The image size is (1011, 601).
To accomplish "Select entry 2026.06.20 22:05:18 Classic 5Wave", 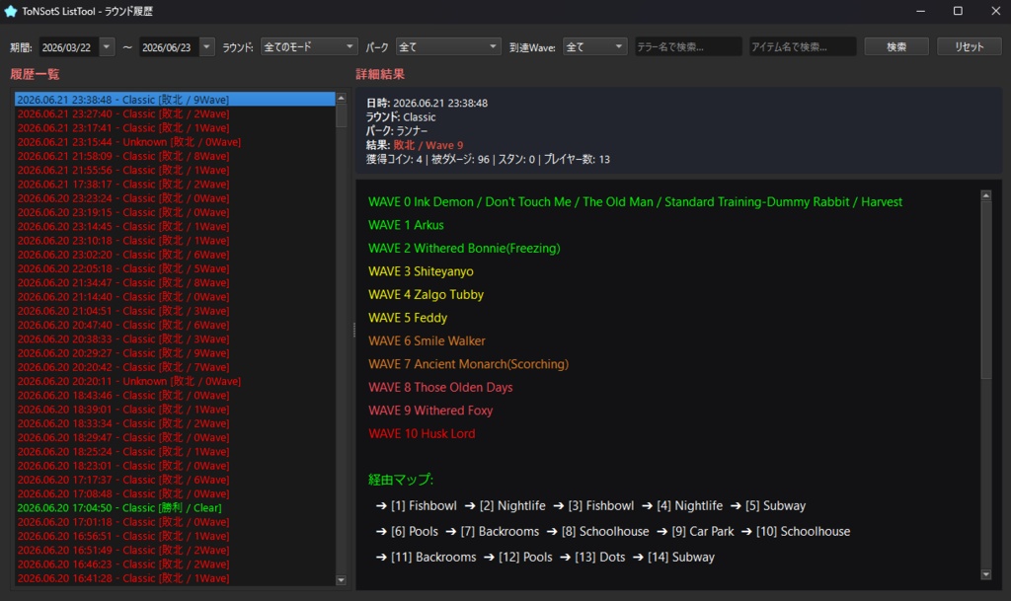I will coord(175,268).
